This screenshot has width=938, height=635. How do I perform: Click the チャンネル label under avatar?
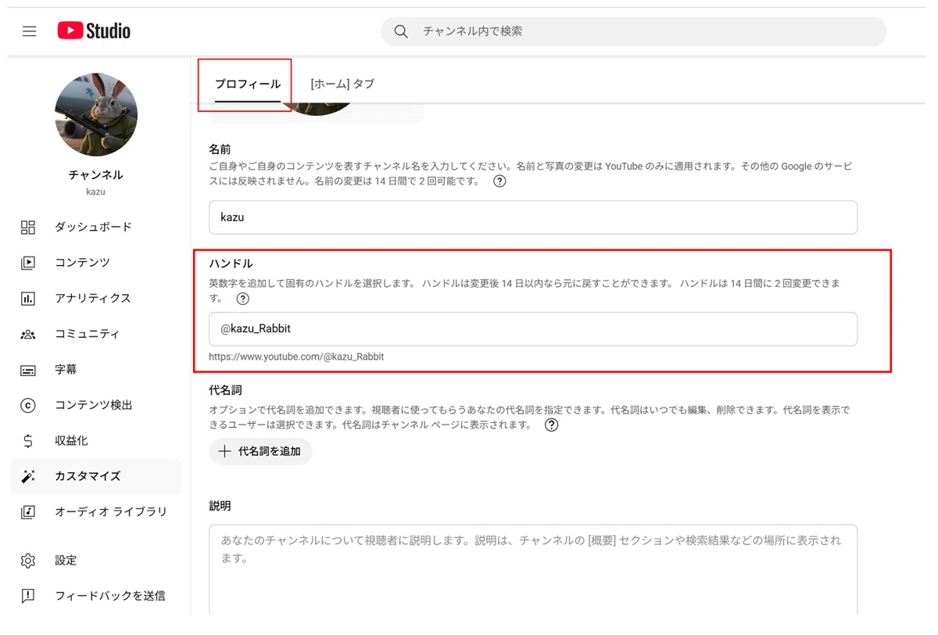click(96, 175)
